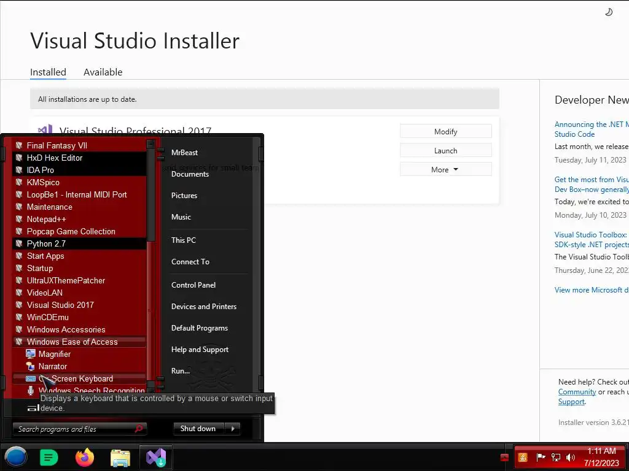Screen dimensions: 629x471
Task: Expand the More dropdown button
Action: click(445, 169)
